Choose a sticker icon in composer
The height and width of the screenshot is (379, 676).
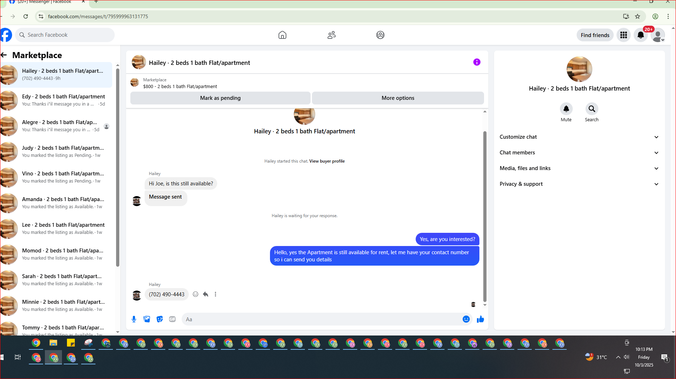[160, 319]
